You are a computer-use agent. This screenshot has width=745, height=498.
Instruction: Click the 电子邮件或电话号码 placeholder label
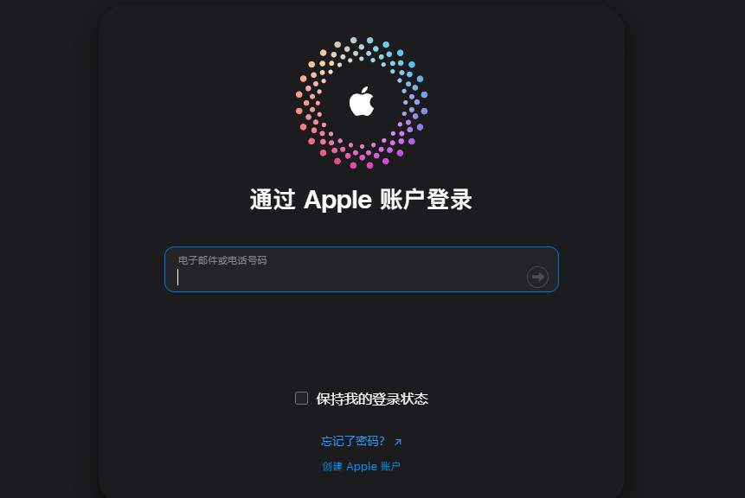click(222, 260)
